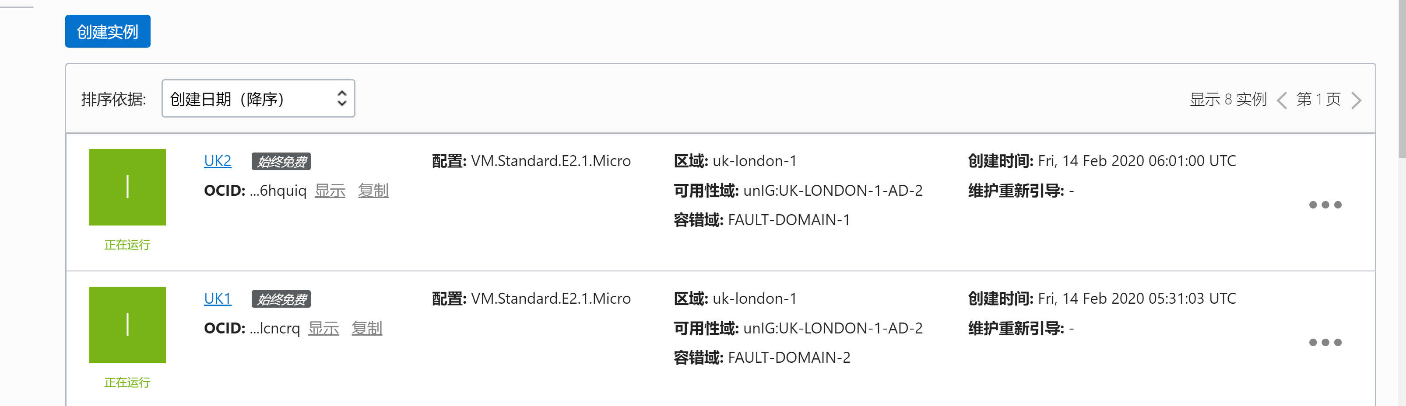Click the UK2 green running status icon

[127, 187]
